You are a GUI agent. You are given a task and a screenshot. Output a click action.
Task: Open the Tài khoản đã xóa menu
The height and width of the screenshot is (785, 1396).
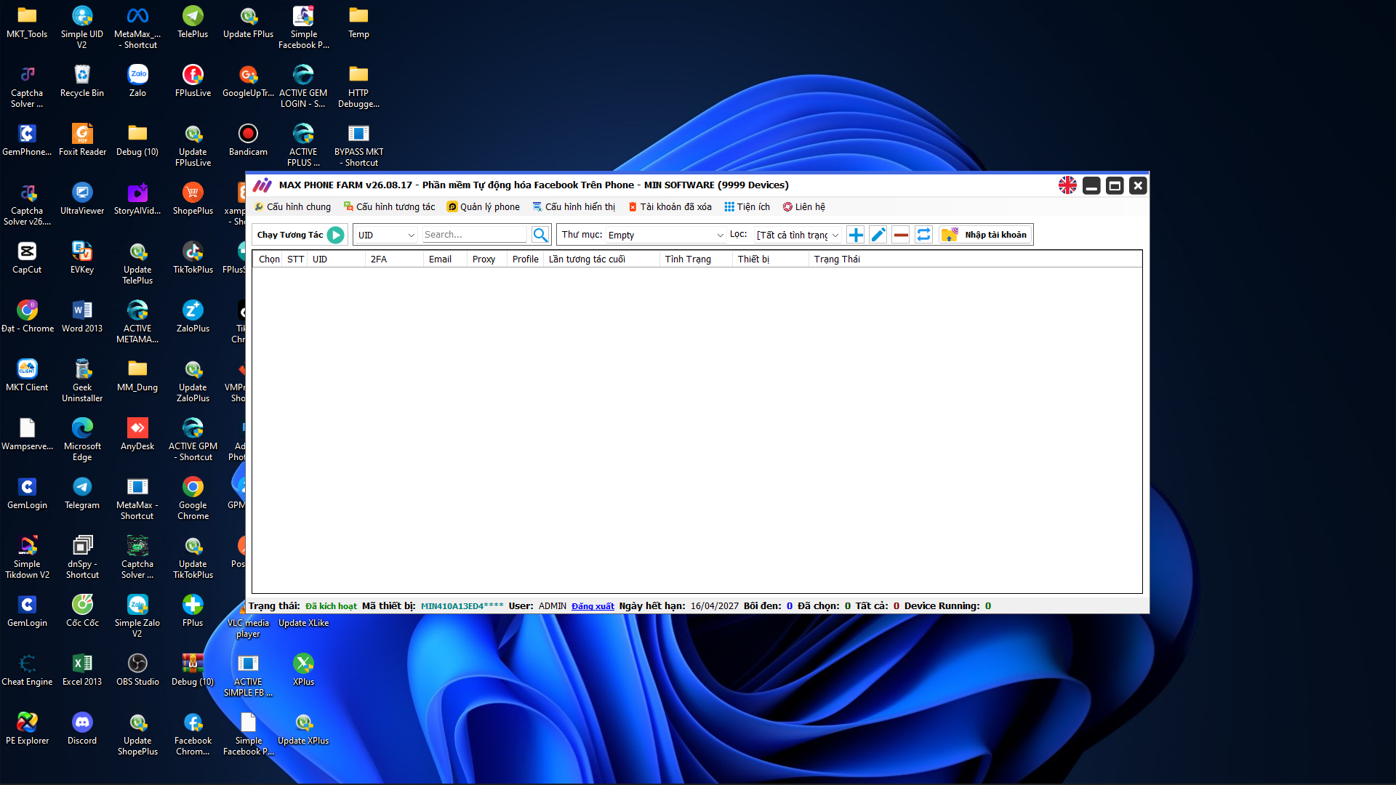(670, 207)
